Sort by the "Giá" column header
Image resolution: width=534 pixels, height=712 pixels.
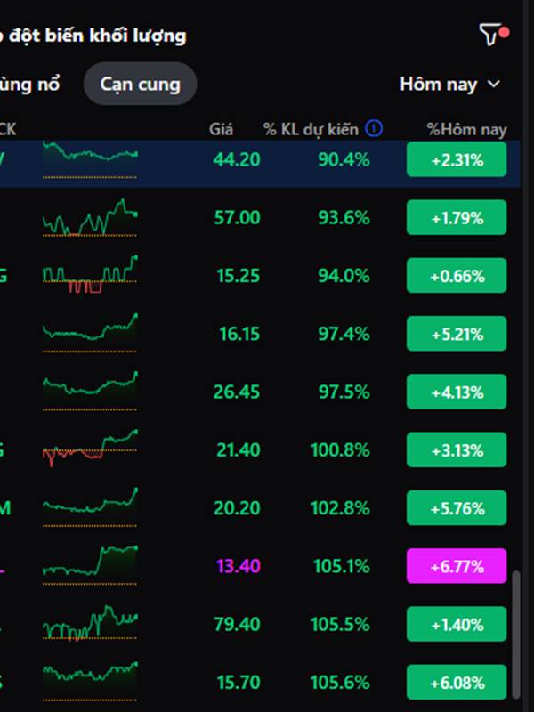221,130
